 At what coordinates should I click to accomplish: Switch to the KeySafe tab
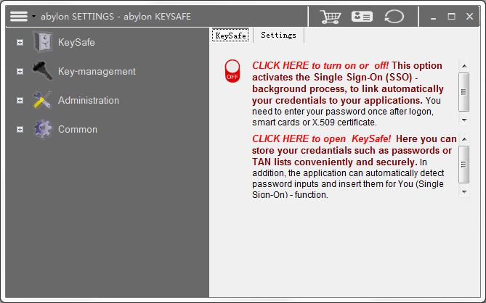[230, 36]
